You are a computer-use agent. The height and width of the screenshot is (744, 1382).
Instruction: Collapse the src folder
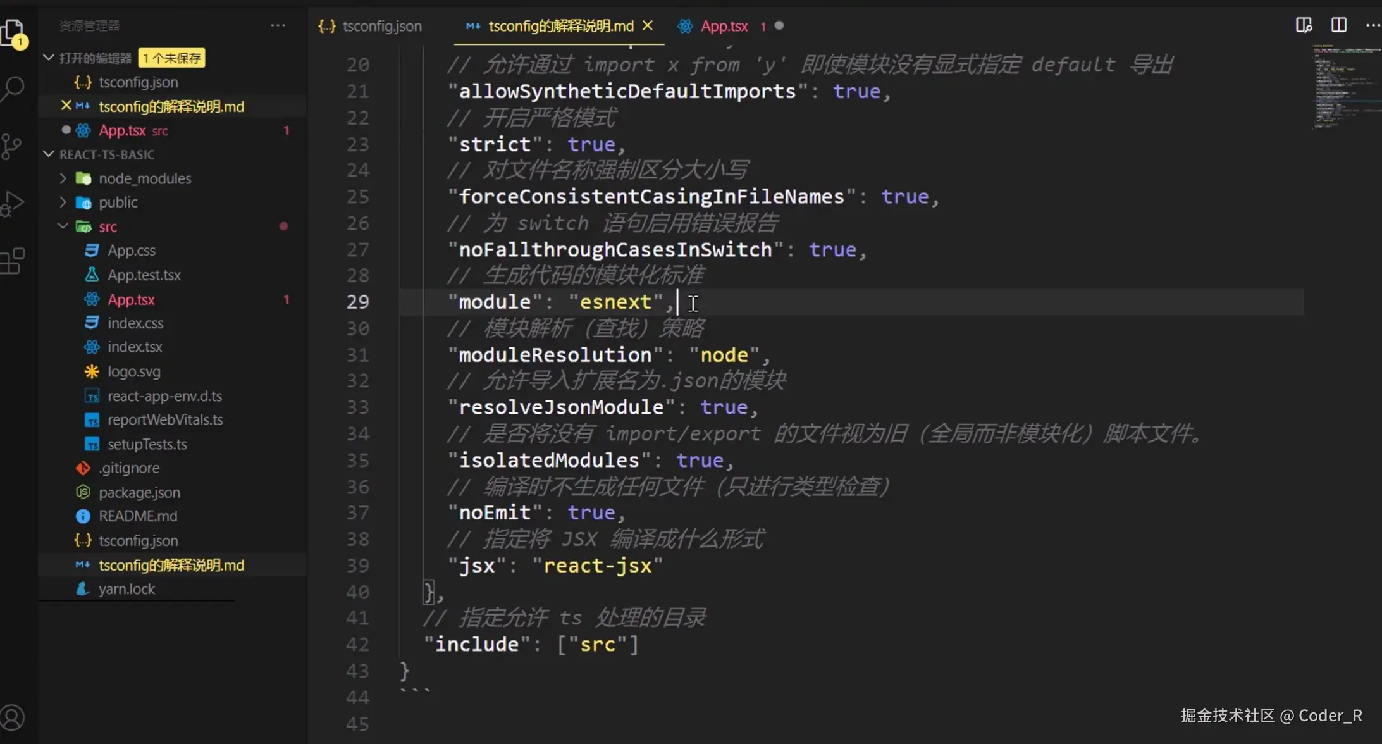point(63,226)
